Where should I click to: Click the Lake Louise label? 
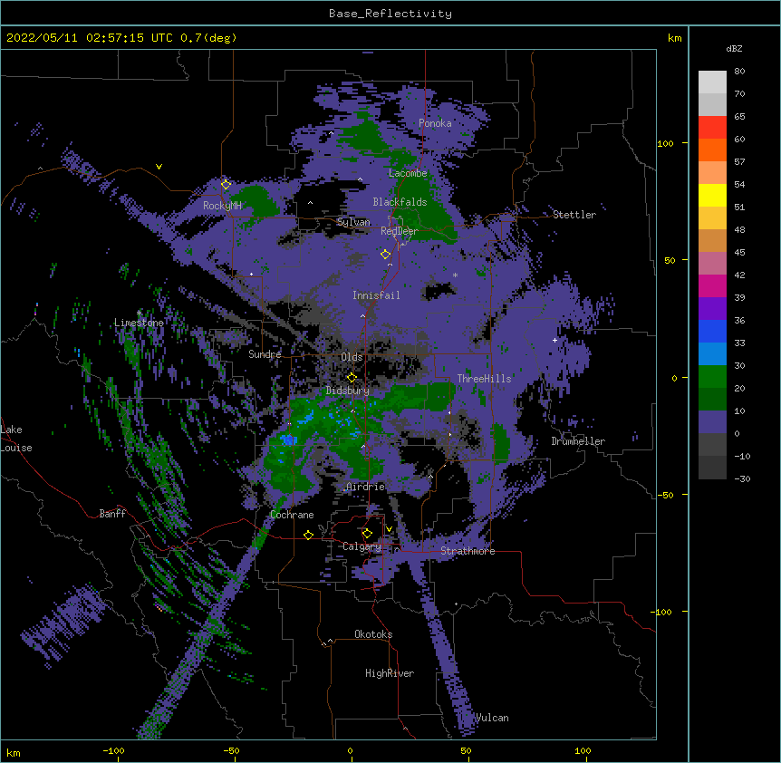pyautogui.click(x=16, y=439)
